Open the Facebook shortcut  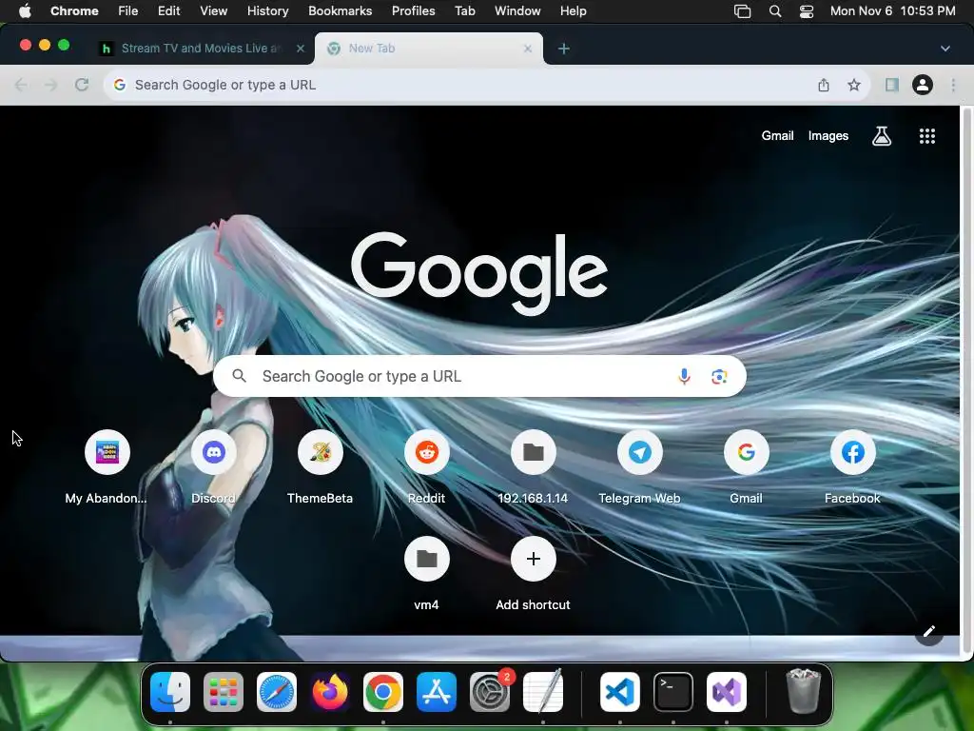(853, 452)
